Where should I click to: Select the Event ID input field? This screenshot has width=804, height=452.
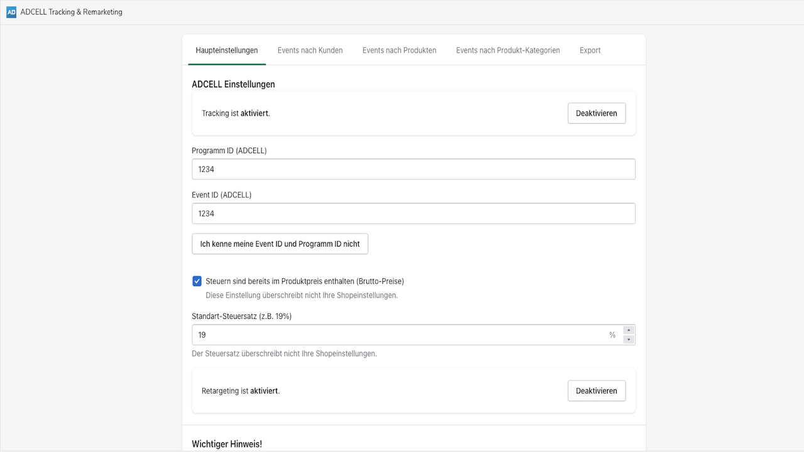tap(413, 213)
